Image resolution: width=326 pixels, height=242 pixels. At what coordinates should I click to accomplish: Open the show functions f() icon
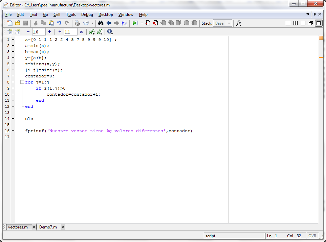(x=124, y=23)
